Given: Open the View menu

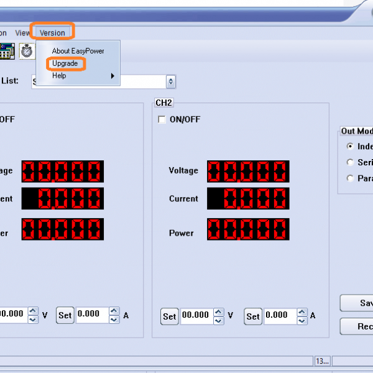Looking at the screenshot, I should pos(22,33).
